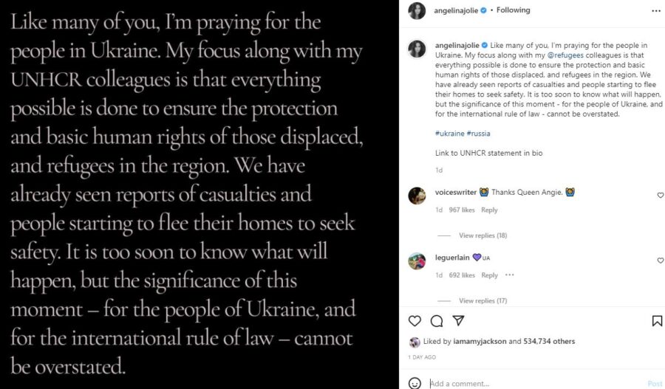
Task: Toggle the Following button in header
Action: [514, 10]
